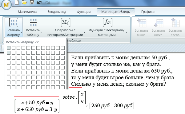185x114 pixels.
Task: Click the Вставить выше label
Action: pos(141,33)
